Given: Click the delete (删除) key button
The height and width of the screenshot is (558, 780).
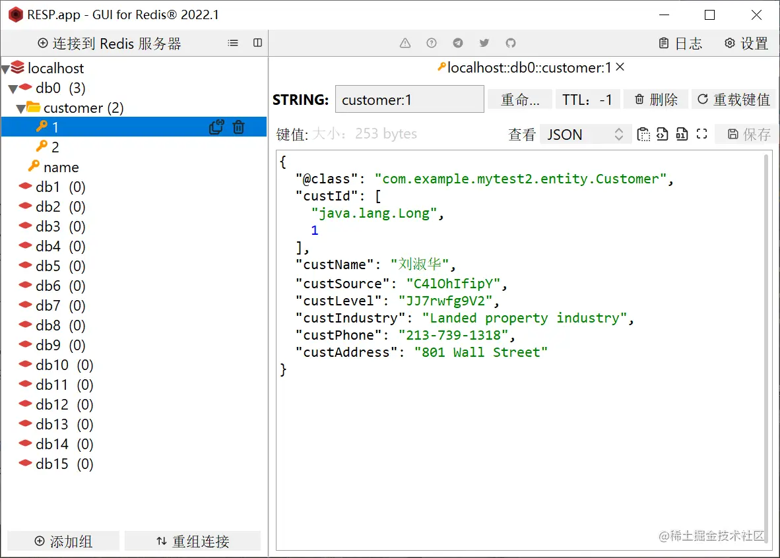Looking at the screenshot, I should pos(656,100).
